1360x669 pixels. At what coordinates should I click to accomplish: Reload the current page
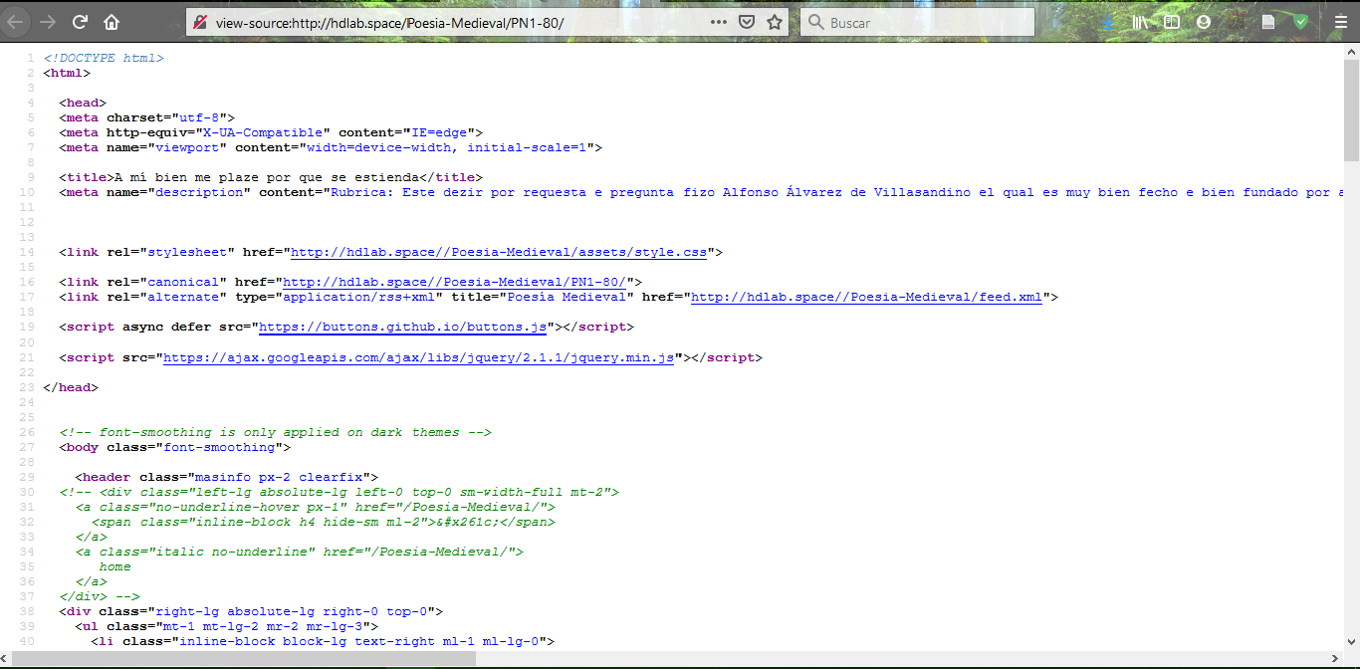[79, 21]
